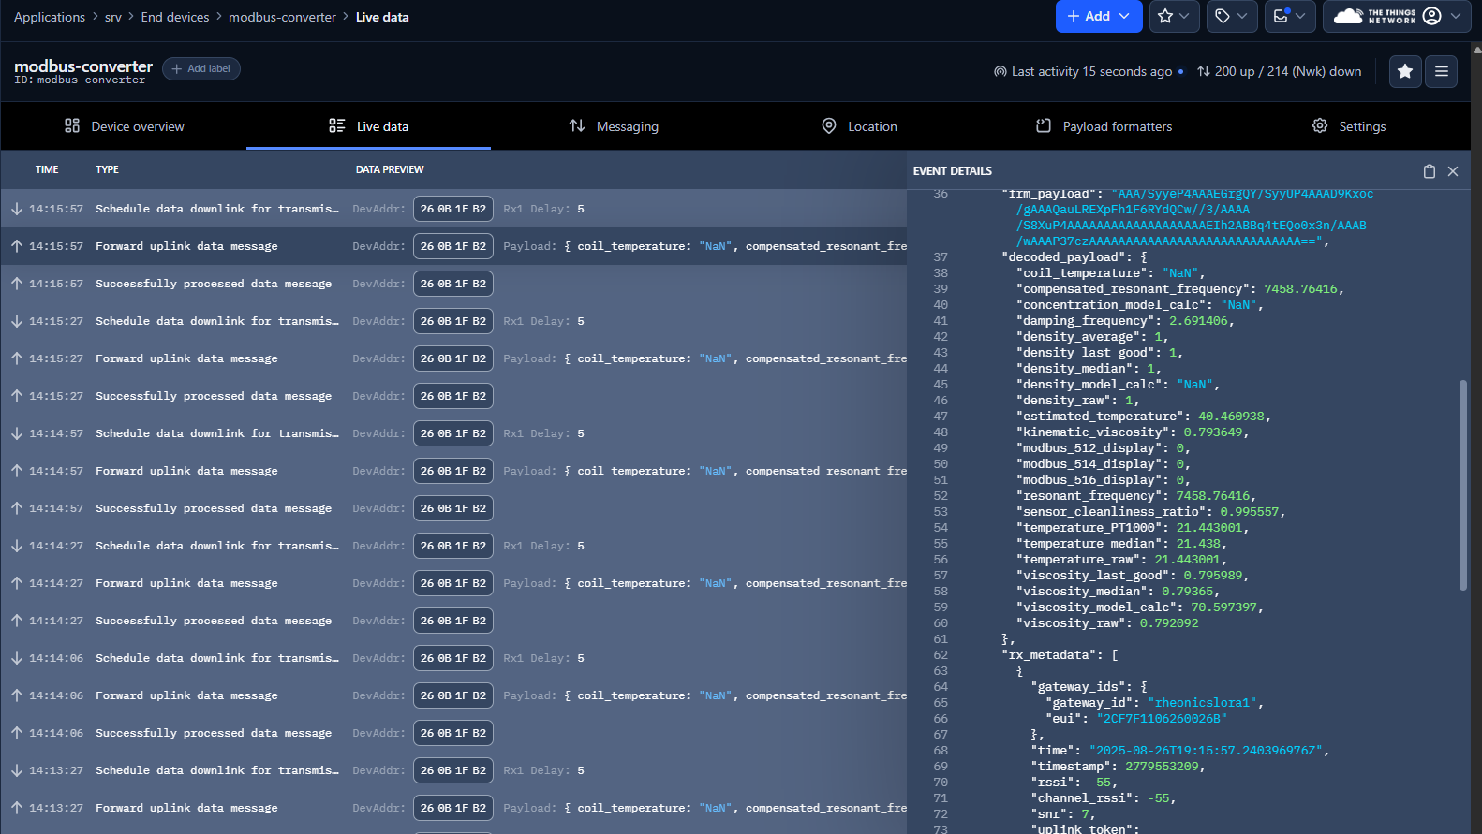Select the 14:15:27 Forward uplink data message row

[186, 358]
